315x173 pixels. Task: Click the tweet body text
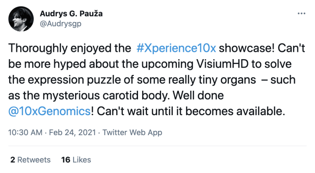click(157, 80)
